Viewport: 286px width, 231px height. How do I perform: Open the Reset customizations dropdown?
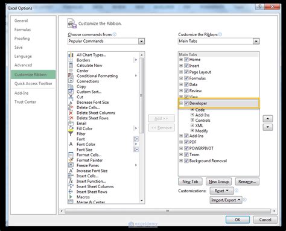[221, 191]
